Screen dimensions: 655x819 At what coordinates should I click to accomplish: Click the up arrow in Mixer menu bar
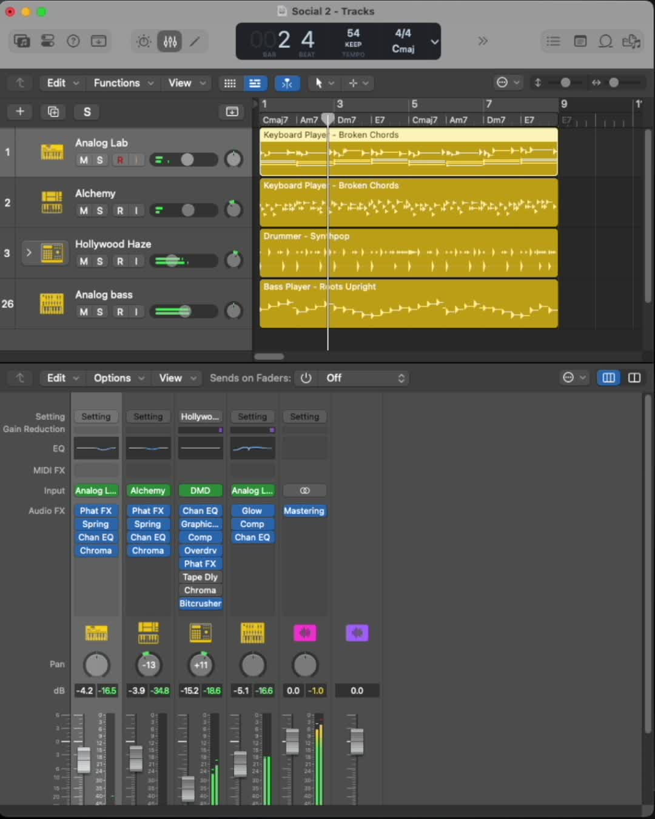20,378
